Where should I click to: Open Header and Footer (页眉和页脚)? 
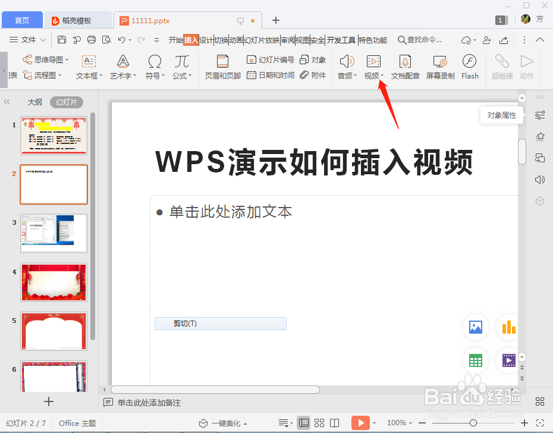point(222,67)
